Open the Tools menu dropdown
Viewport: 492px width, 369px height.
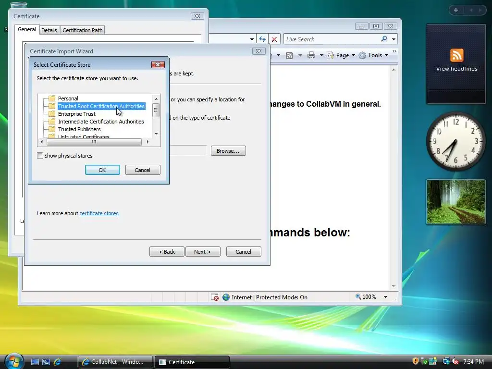[387, 56]
